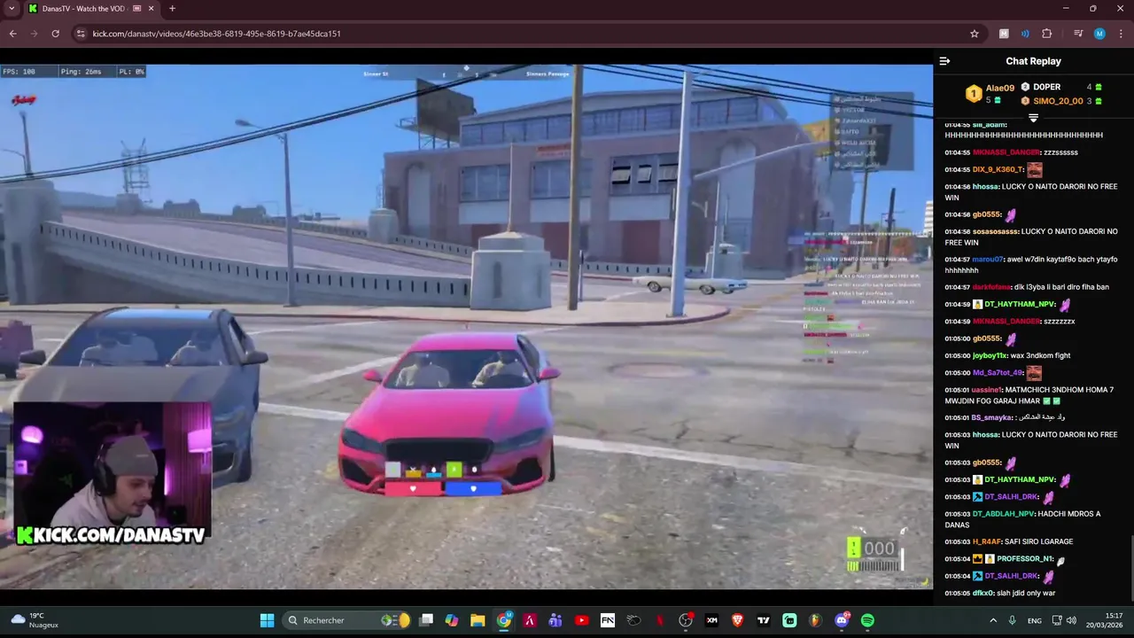The width and height of the screenshot is (1134, 638).
Task: Reload the Kick page
Action: [55, 34]
